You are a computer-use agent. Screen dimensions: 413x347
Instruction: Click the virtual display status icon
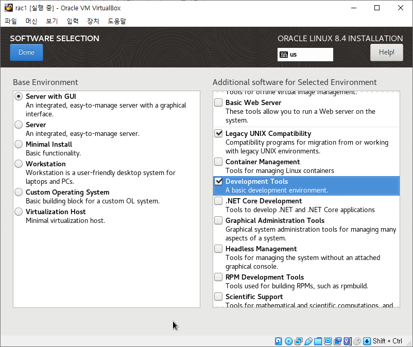328,341
